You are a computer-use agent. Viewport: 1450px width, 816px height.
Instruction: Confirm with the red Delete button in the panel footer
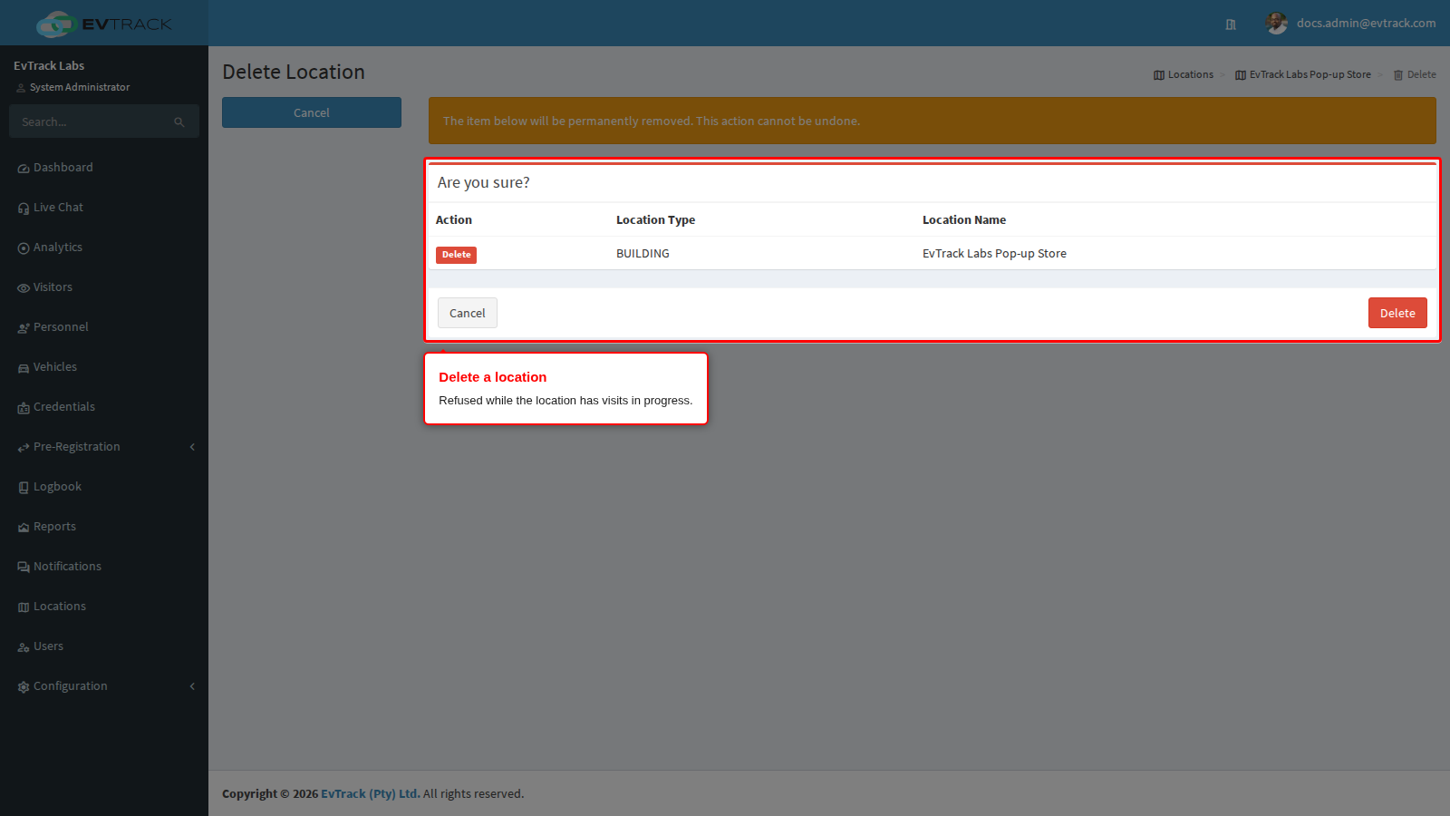[1397, 313]
